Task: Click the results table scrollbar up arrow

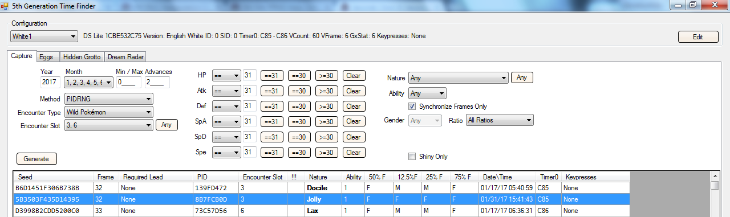Action: pyautogui.click(x=715, y=186)
